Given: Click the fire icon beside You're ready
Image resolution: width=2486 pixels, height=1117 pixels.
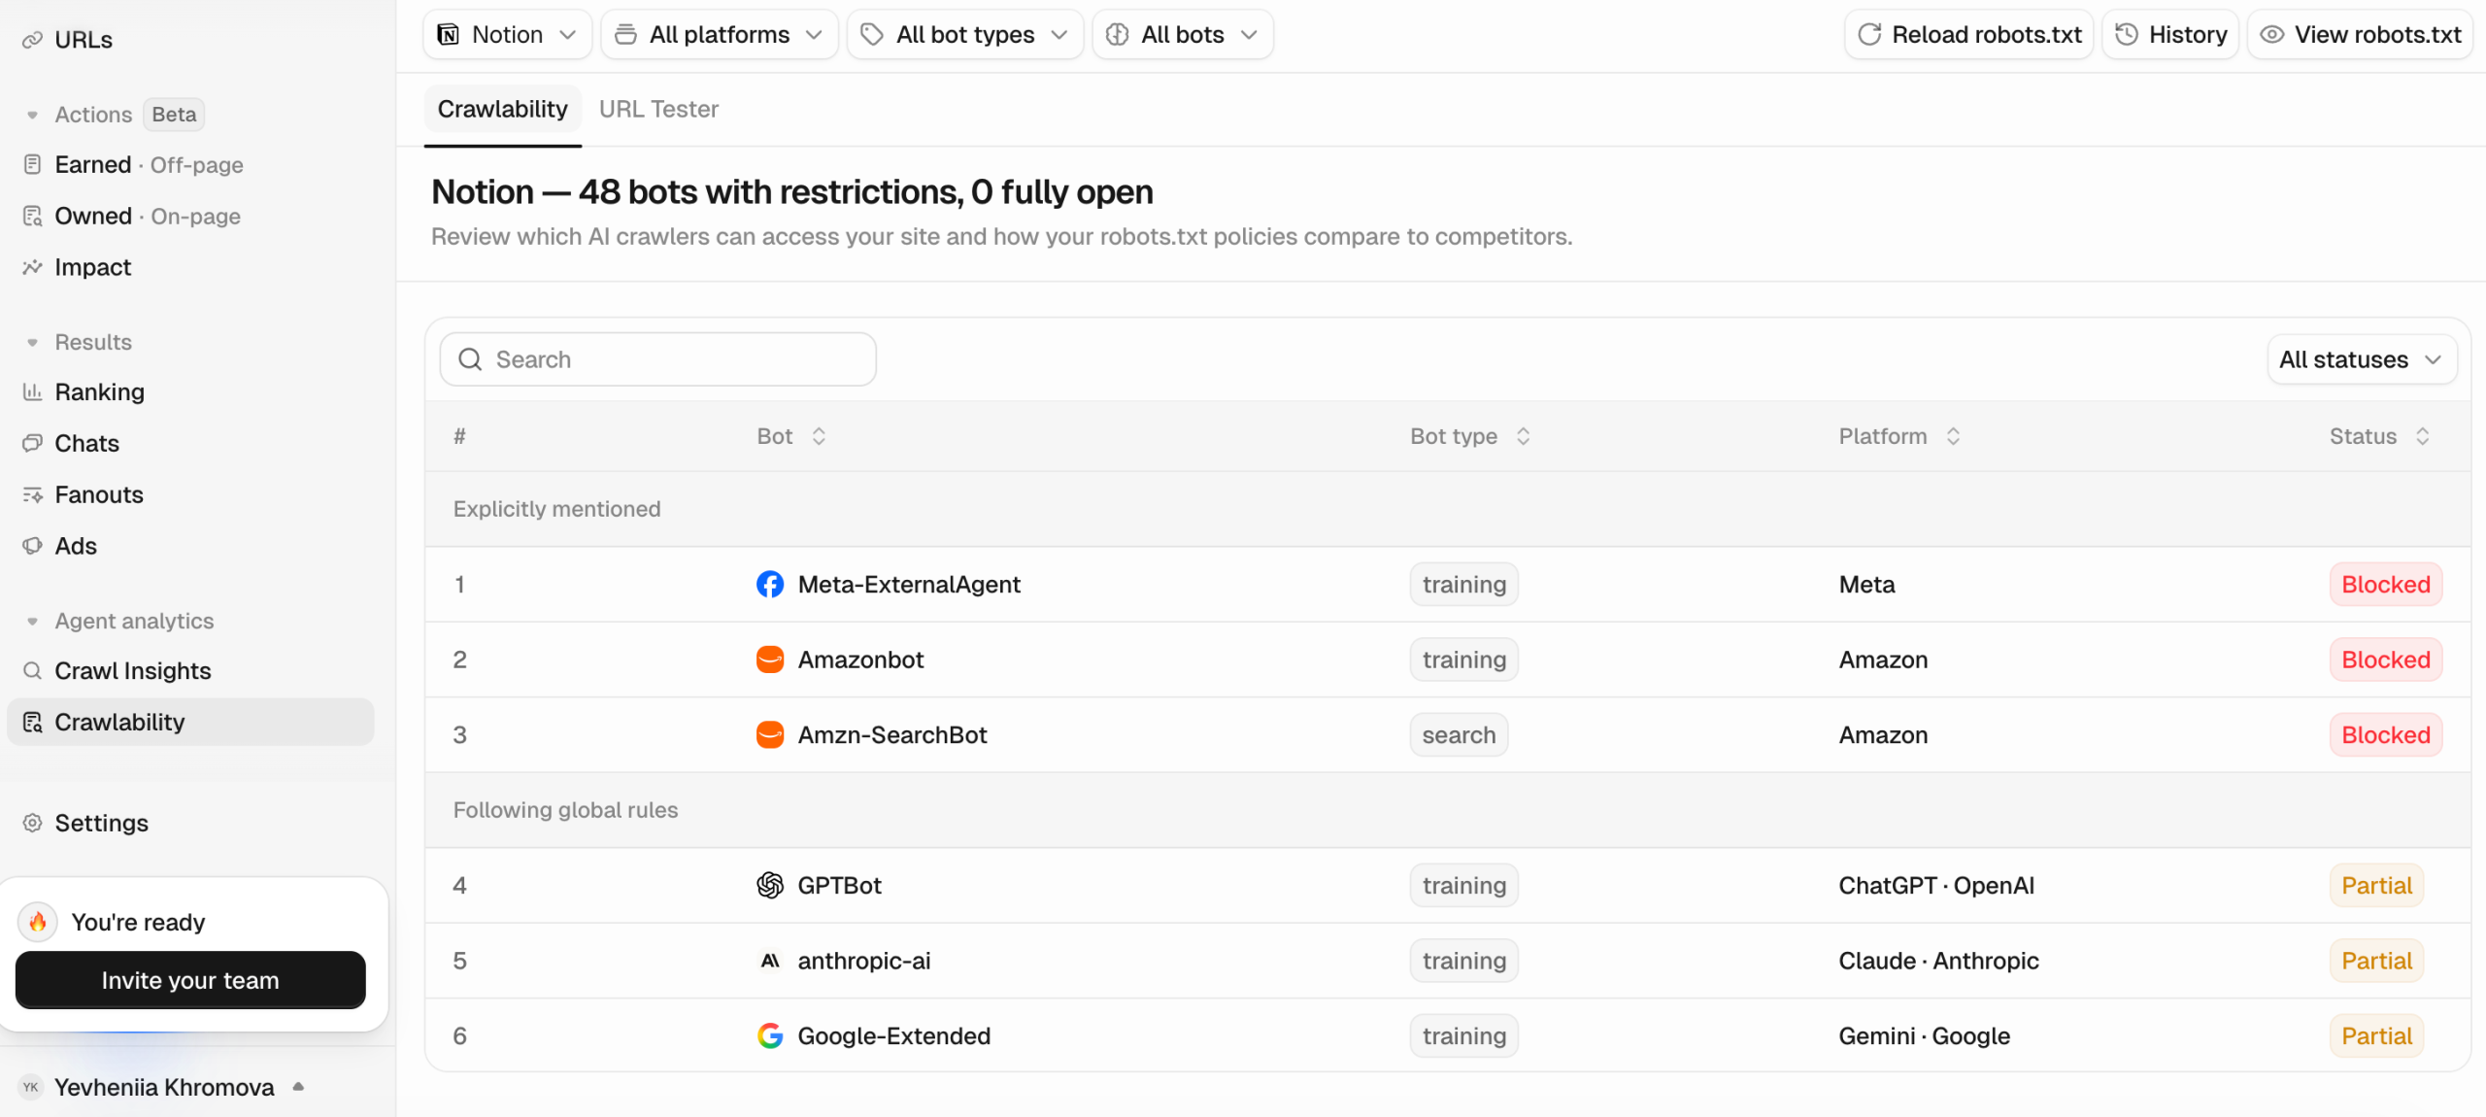Looking at the screenshot, I should point(38,922).
